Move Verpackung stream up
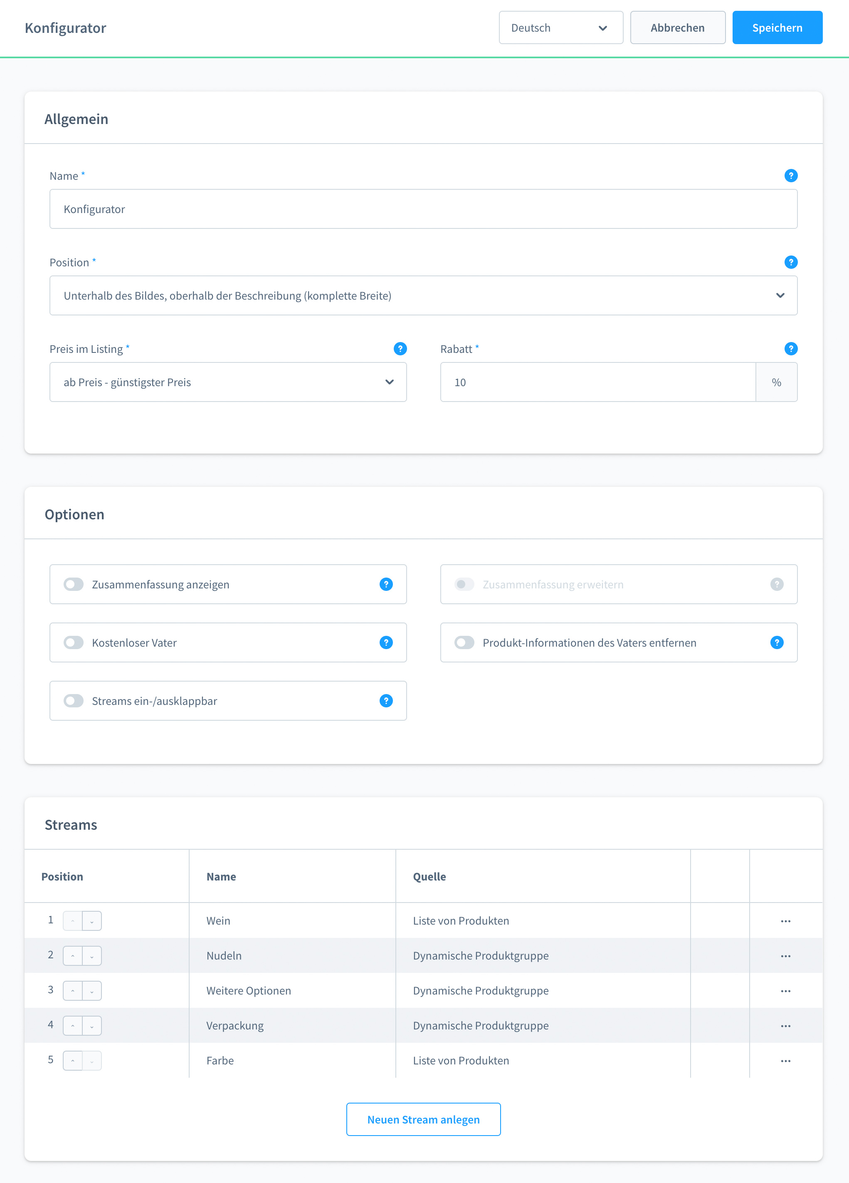849x1183 pixels. coord(72,1026)
